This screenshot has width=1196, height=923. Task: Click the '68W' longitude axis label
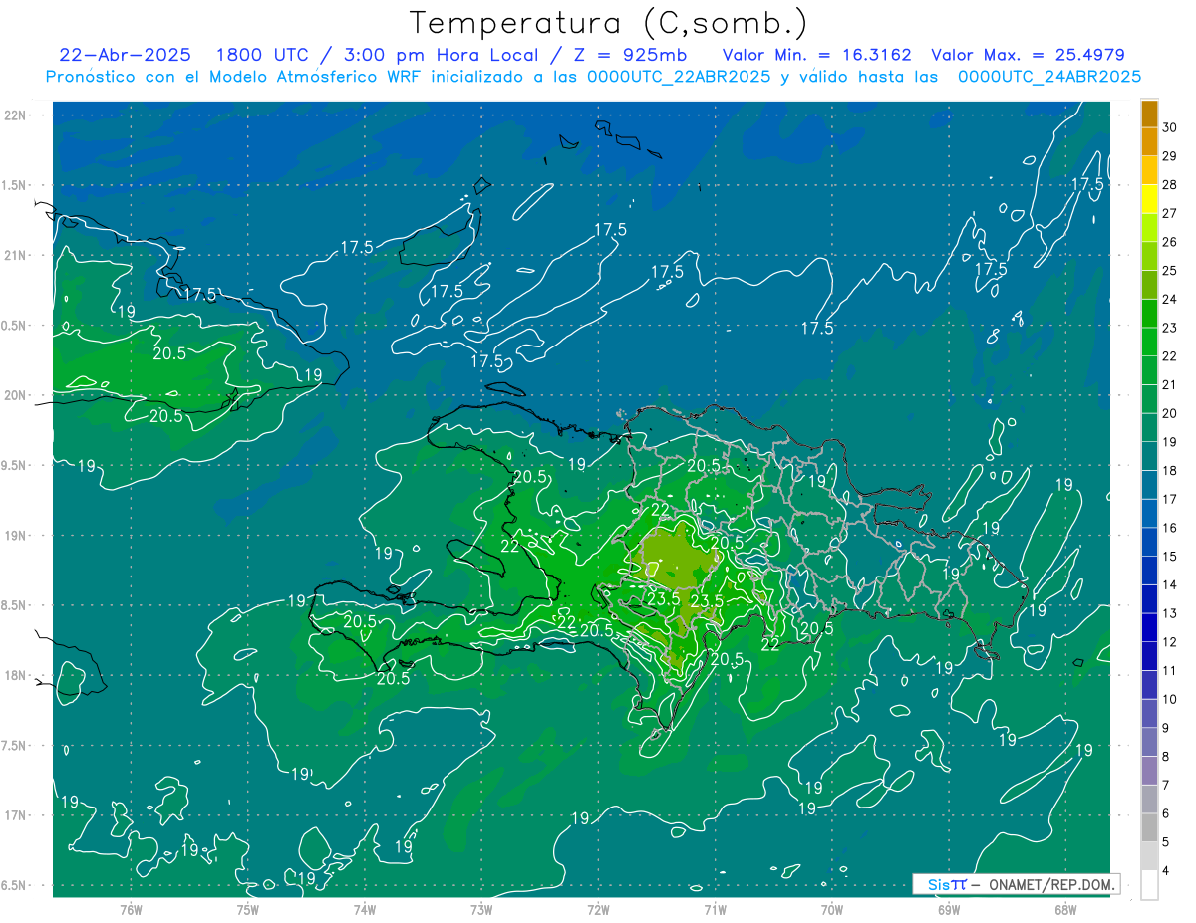pyautogui.click(x=1065, y=909)
